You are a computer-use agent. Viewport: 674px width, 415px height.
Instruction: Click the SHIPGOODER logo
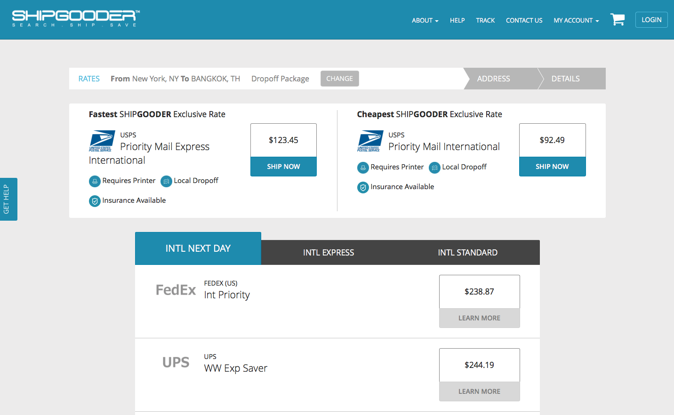pyautogui.click(x=75, y=18)
